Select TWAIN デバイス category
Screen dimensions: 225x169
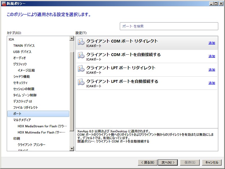point(24,46)
